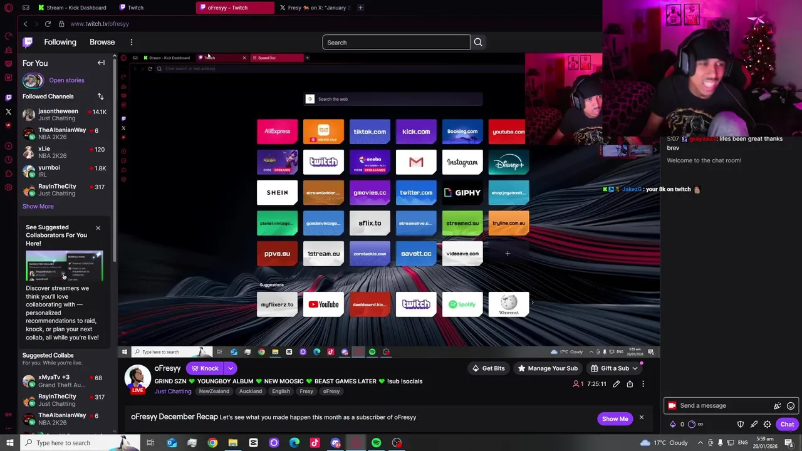Open the Browse page
The width and height of the screenshot is (802, 451).
pyautogui.click(x=102, y=42)
